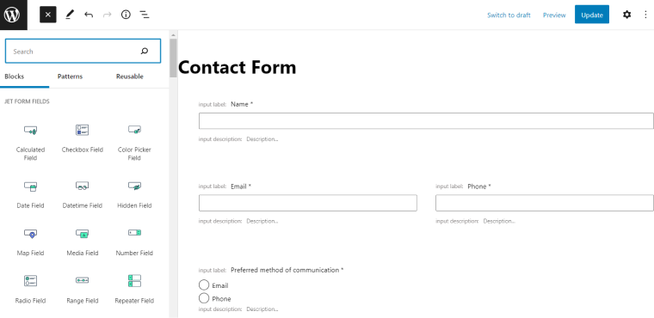Insert a Date Field block

30,194
